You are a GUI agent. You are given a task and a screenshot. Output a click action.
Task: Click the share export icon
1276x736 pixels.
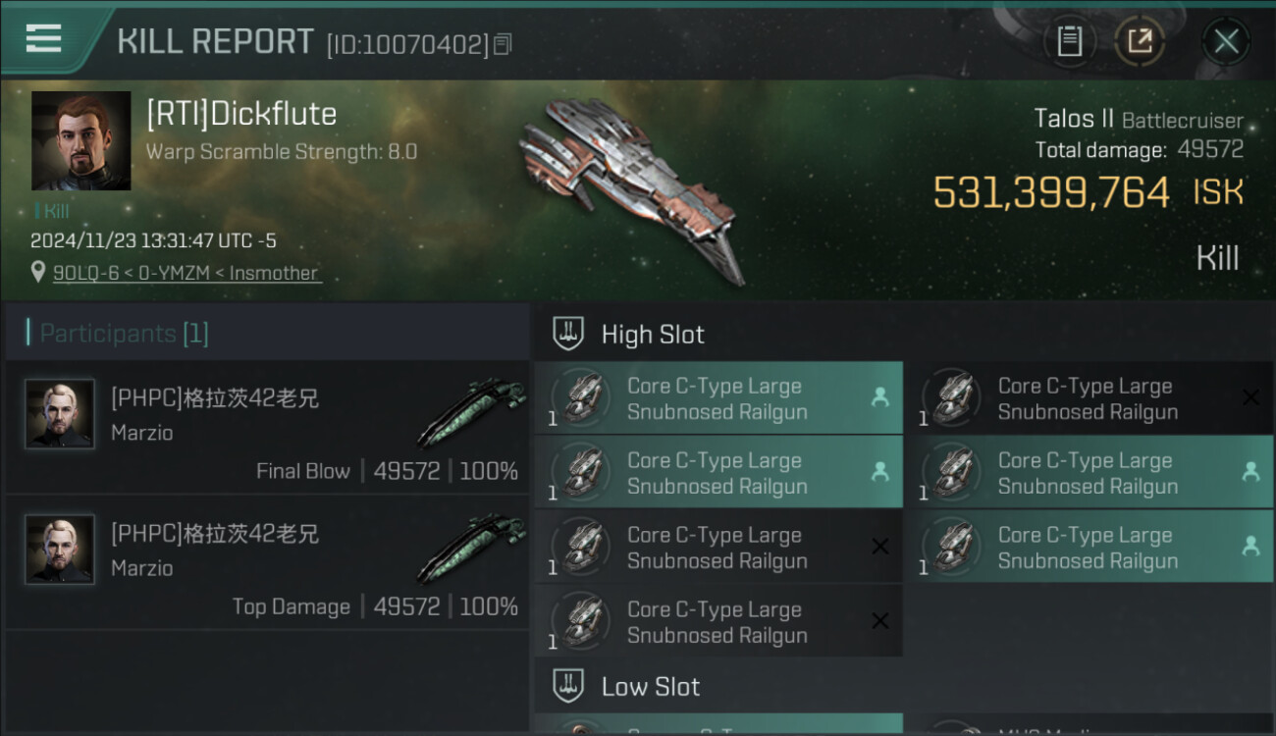tap(1140, 41)
